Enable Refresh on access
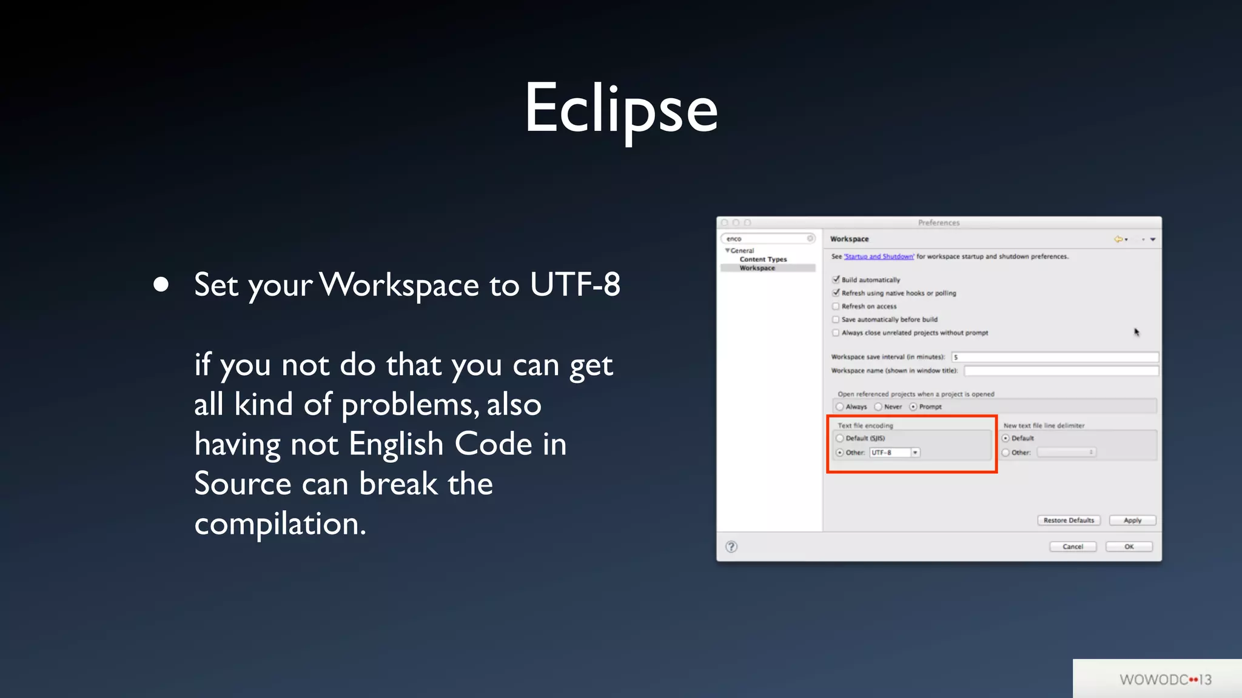 [x=836, y=307]
